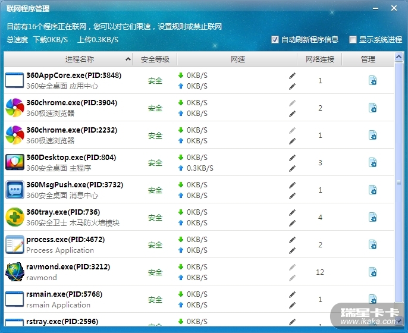The width and height of the screenshot is (408, 333).
Task: Click the ravmond.exe globe icon
Action: [x=14, y=272]
